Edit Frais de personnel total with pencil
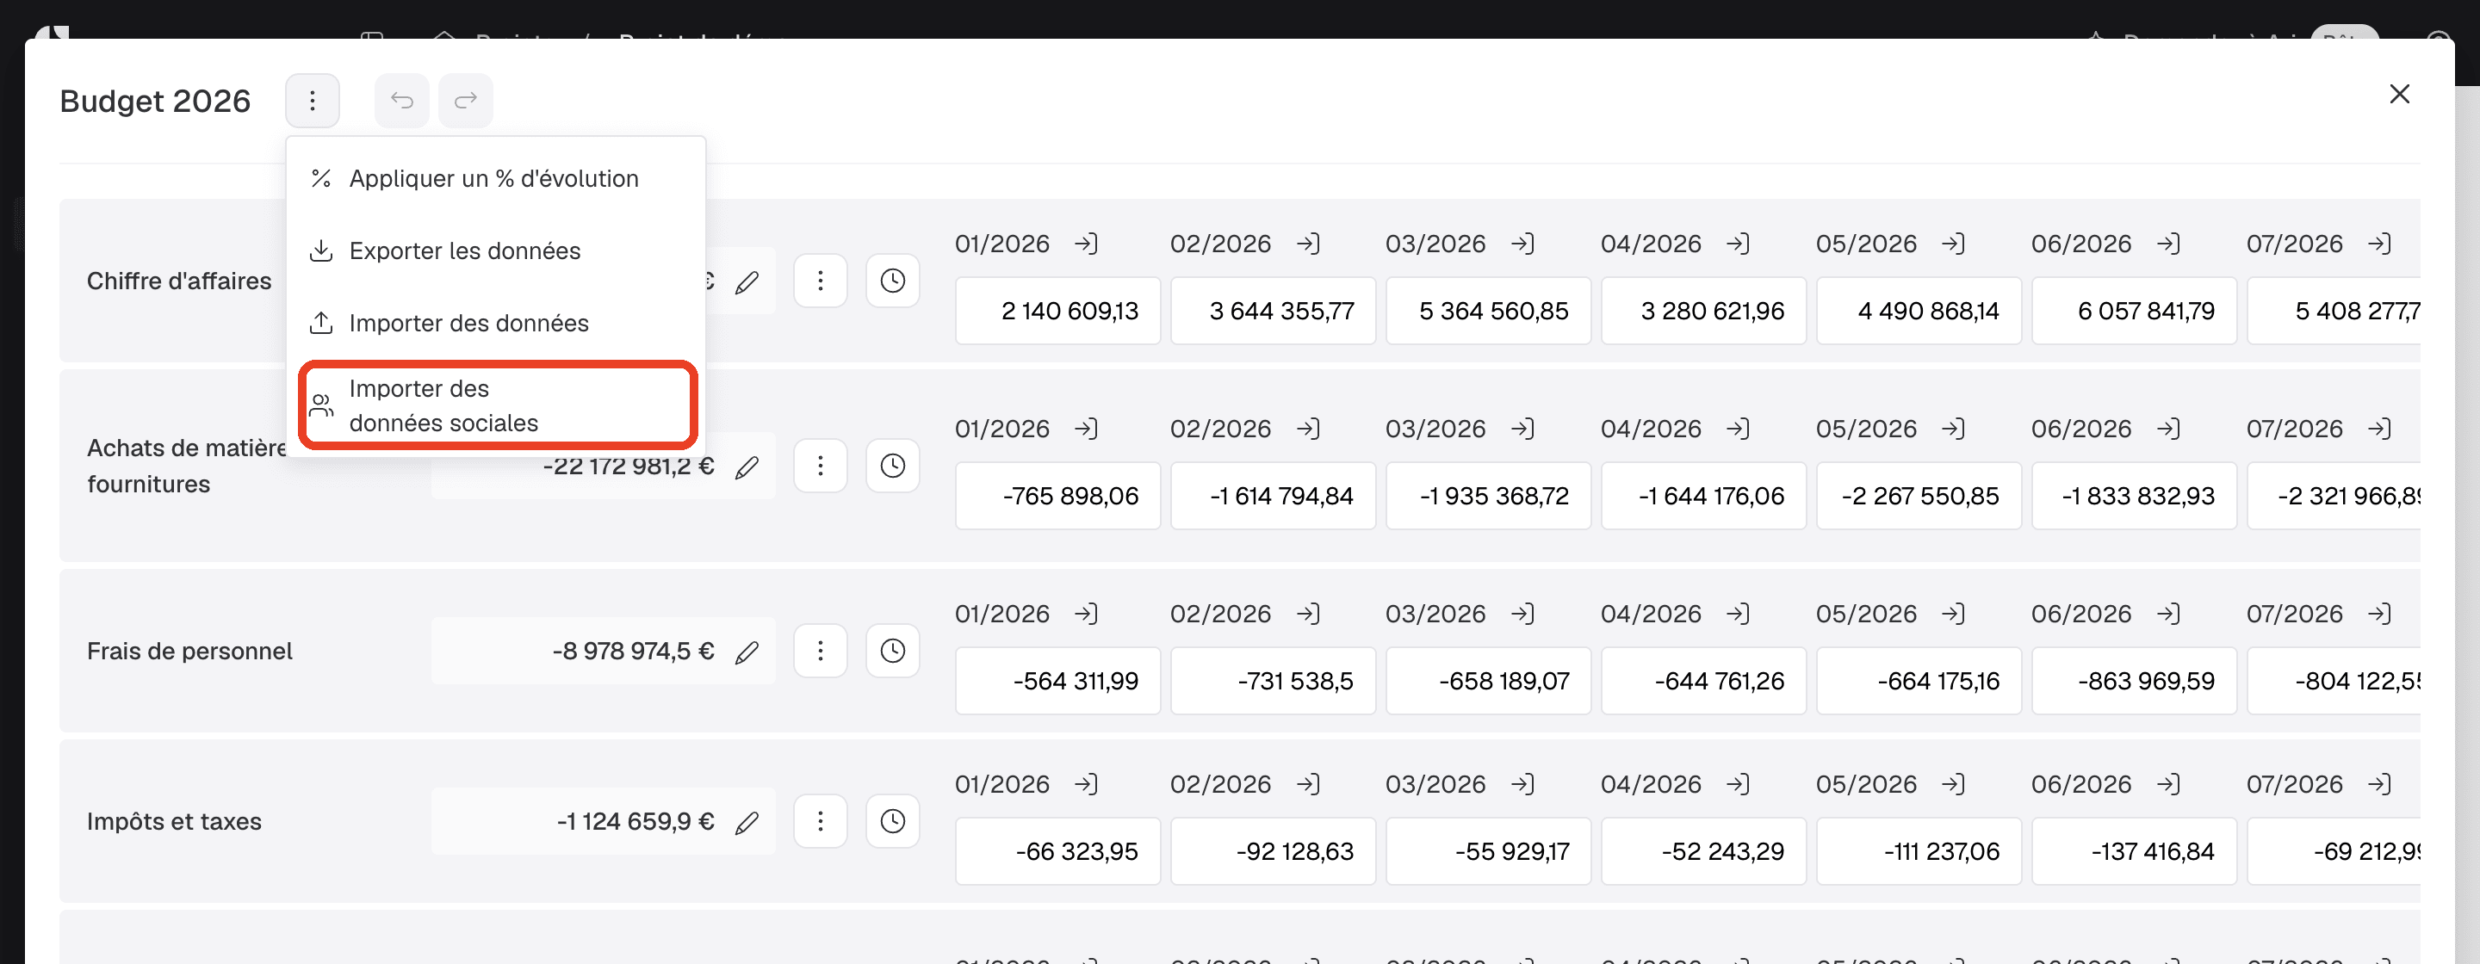 click(x=747, y=652)
